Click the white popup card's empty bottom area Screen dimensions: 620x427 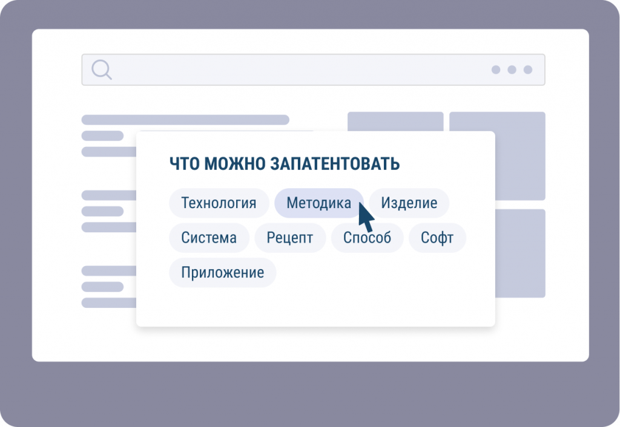point(315,305)
